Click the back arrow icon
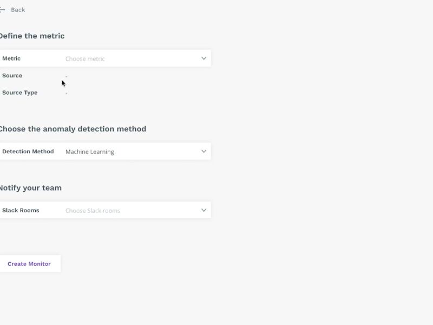The height and width of the screenshot is (325, 433). pyautogui.click(x=2, y=10)
